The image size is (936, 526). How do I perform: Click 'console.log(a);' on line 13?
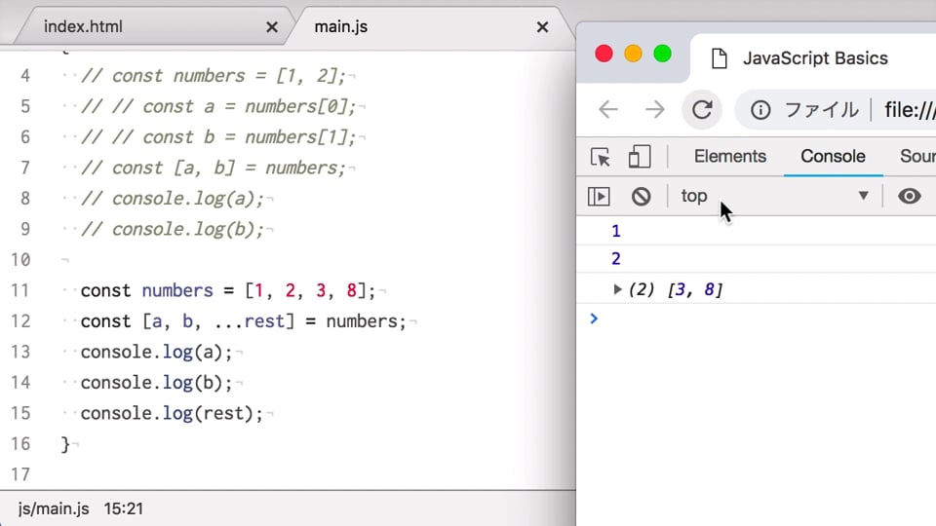pos(156,352)
